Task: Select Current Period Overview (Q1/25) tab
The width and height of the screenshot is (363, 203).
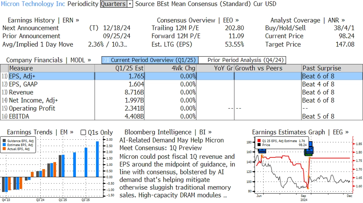Action: coord(150,60)
